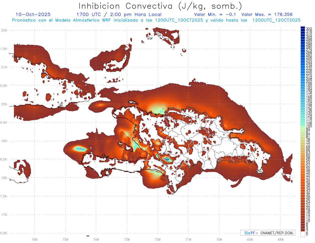Click the "20N" latitude label
The height and width of the screenshot is (243, 315).
(4, 104)
